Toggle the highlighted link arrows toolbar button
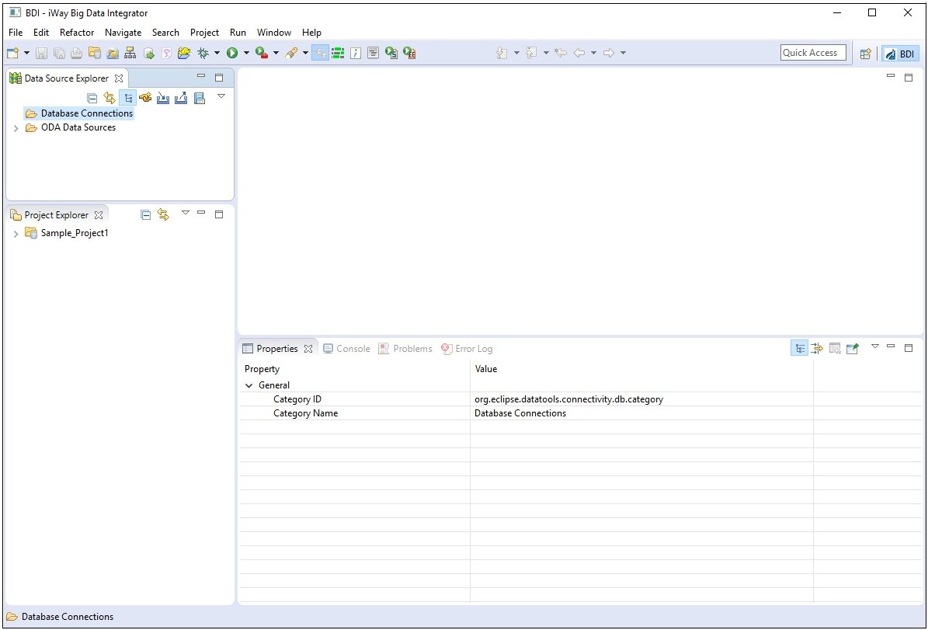 point(320,54)
